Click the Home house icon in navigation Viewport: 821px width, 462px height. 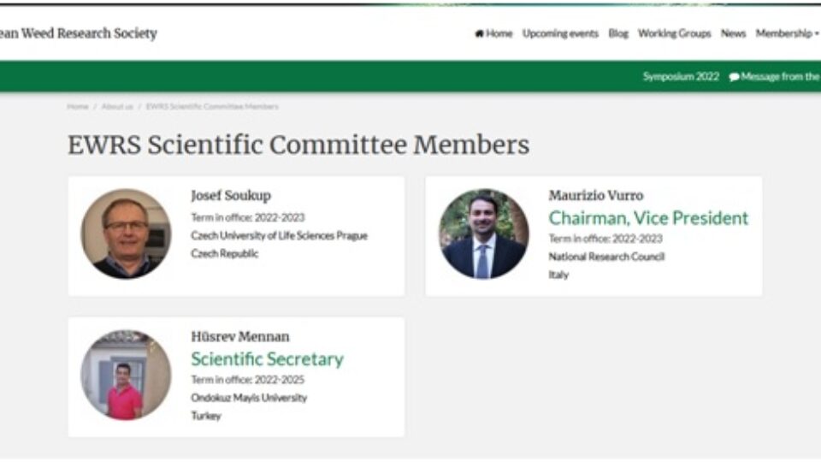[479, 34]
